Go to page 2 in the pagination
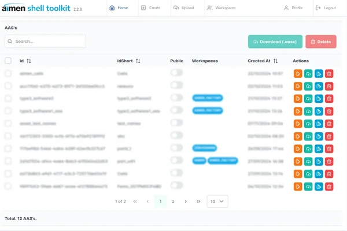This screenshot has width=347, height=231. click(x=173, y=202)
